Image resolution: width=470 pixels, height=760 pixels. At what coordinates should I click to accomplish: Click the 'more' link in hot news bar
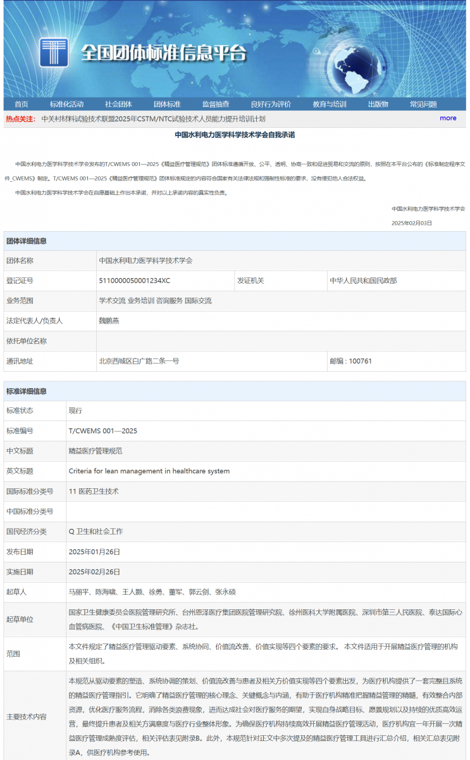(448, 118)
